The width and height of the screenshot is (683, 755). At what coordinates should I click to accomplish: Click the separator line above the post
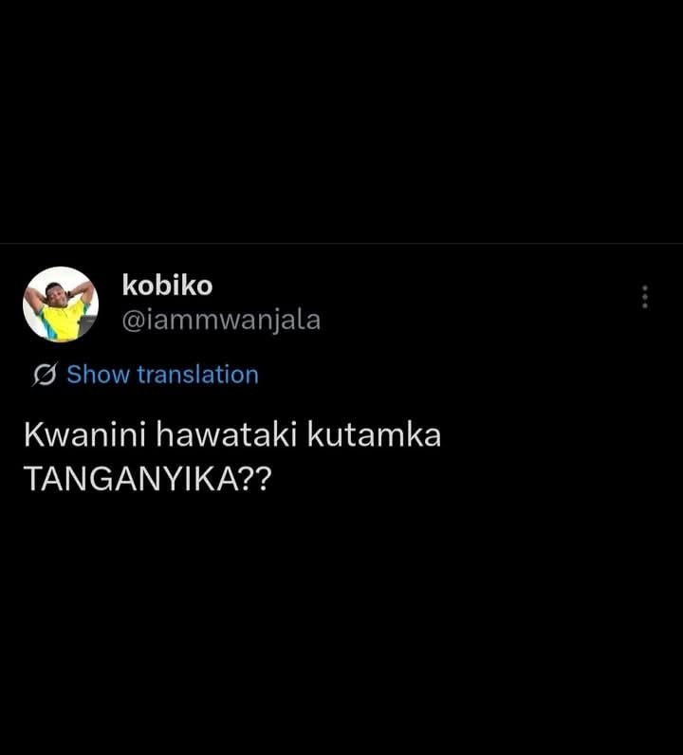click(x=341, y=244)
